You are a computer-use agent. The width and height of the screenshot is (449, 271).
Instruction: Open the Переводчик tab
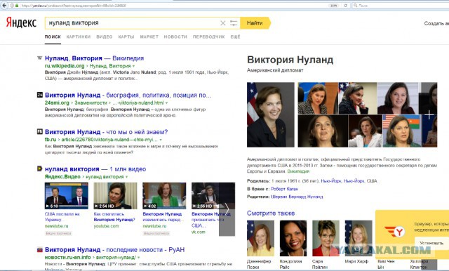click(209, 37)
